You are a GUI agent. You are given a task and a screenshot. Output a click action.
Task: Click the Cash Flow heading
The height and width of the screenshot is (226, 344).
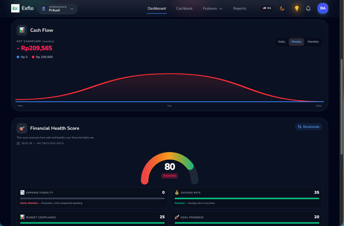pos(42,30)
